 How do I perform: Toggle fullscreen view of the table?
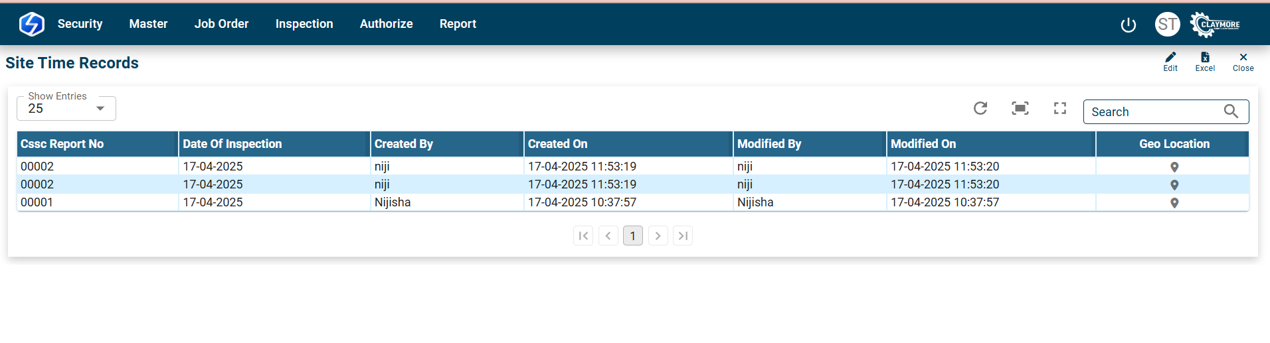click(x=1060, y=108)
